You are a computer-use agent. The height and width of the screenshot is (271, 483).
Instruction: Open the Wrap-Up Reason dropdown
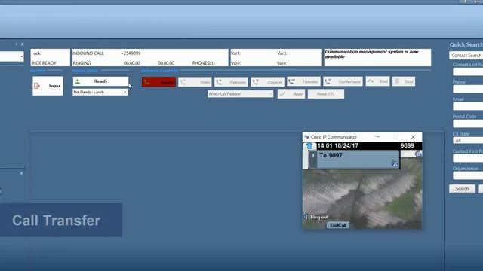pyautogui.click(x=240, y=93)
